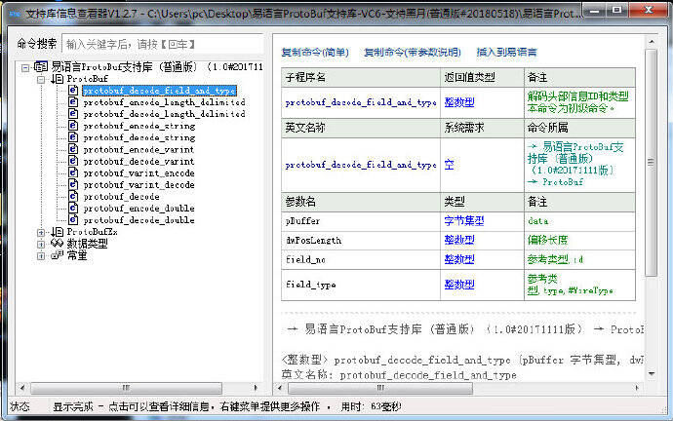Focus the 命令搜索 keyword input box
The width and height of the screenshot is (673, 421).
click(162, 44)
